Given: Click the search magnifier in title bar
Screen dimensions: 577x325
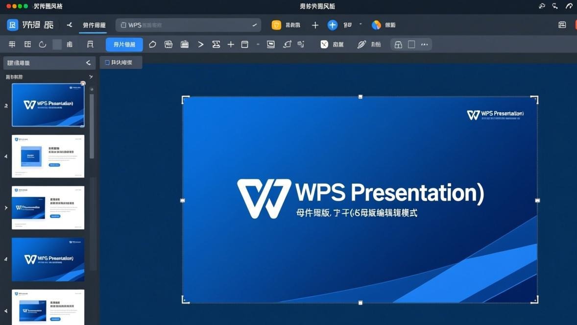Looking at the screenshot, I should (x=555, y=6).
